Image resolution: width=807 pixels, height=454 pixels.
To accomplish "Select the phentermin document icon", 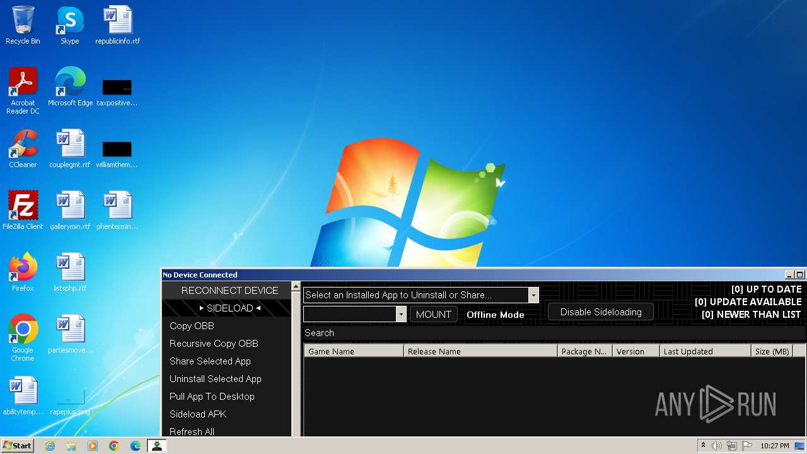I will click(x=117, y=211).
